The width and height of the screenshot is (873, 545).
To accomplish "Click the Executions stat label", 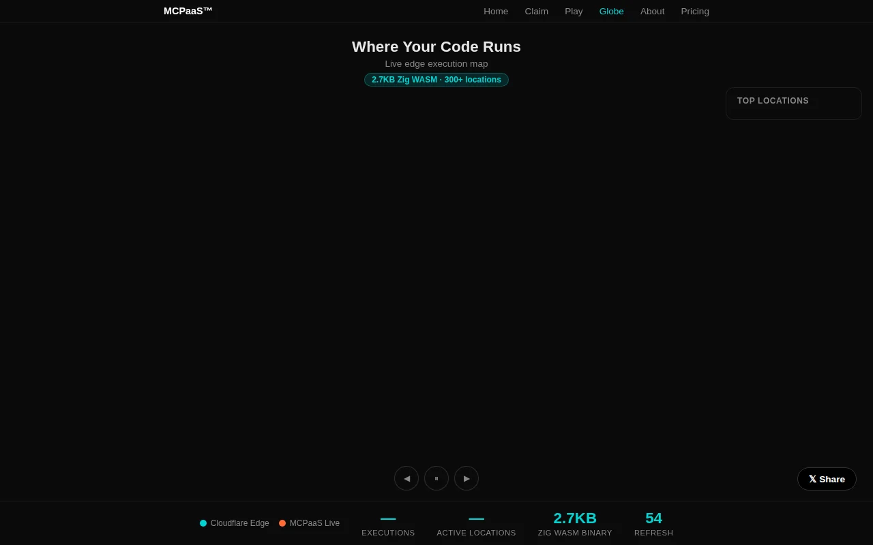I will 388,533.
